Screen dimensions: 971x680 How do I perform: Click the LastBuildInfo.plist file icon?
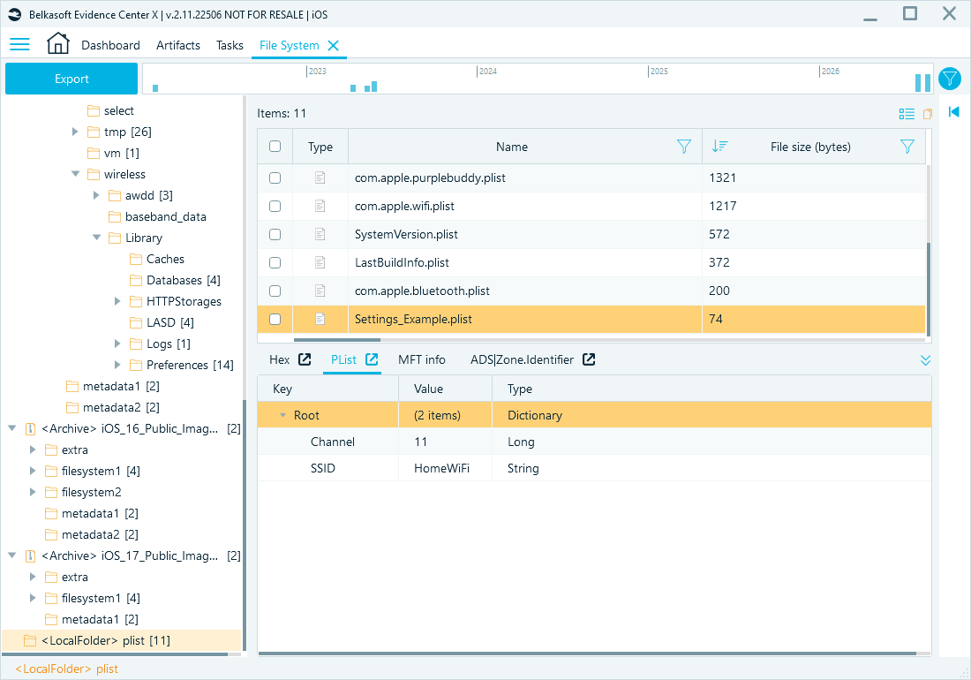pyautogui.click(x=320, y=262)
